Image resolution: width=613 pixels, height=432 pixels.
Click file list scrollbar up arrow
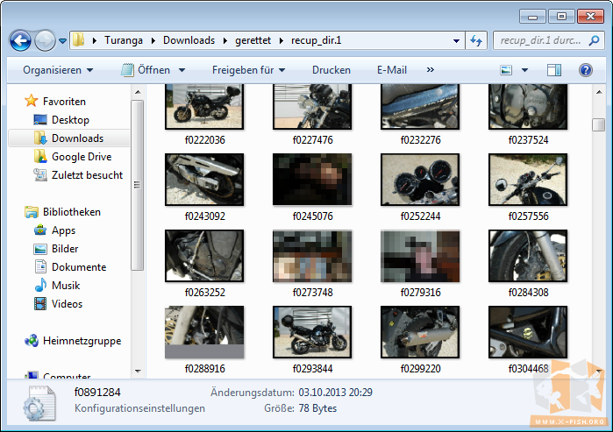[599, 92]
